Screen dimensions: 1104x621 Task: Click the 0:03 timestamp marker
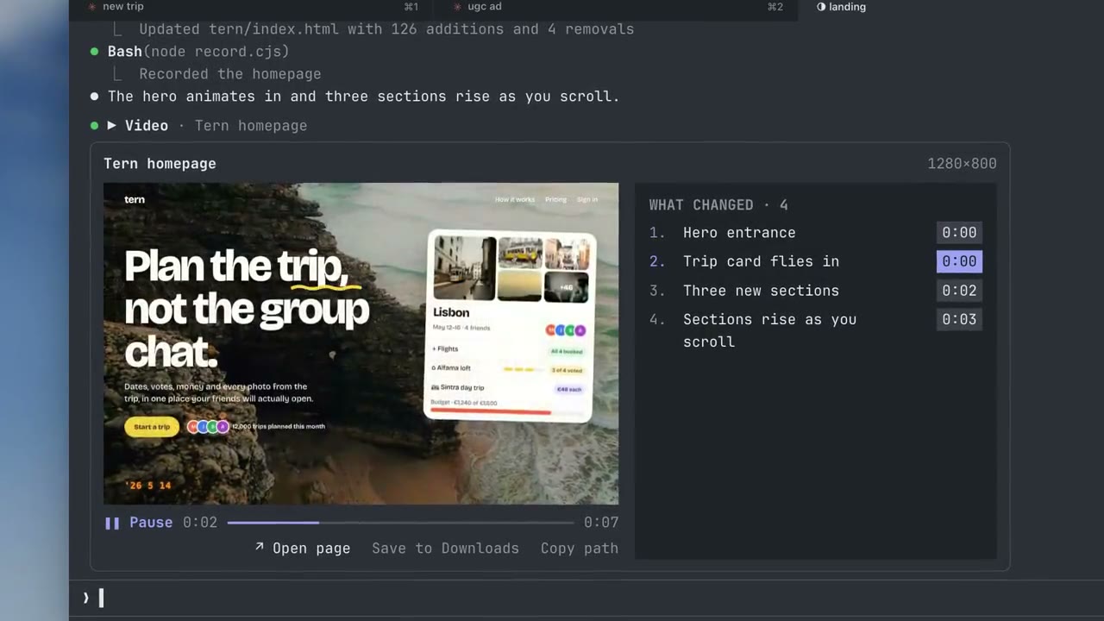(x=959, y=319)
